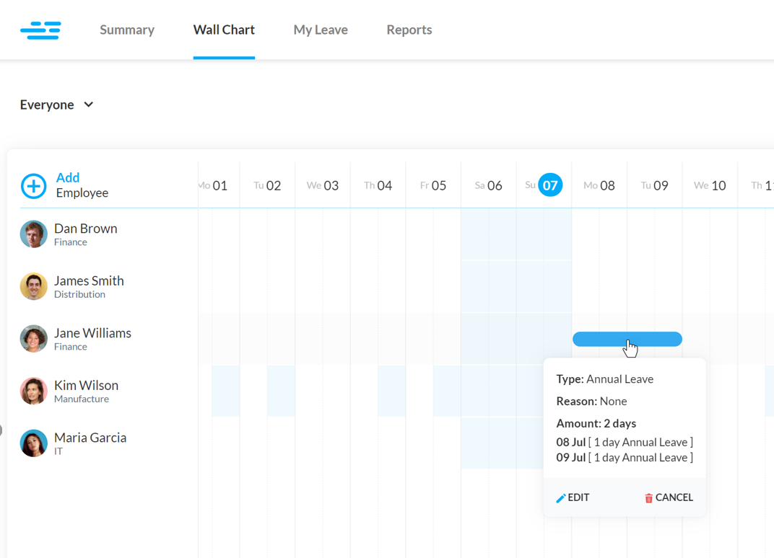Click the Mo 01 date header
This screenshot has height=558, width=774.
[x=213, y=185]
